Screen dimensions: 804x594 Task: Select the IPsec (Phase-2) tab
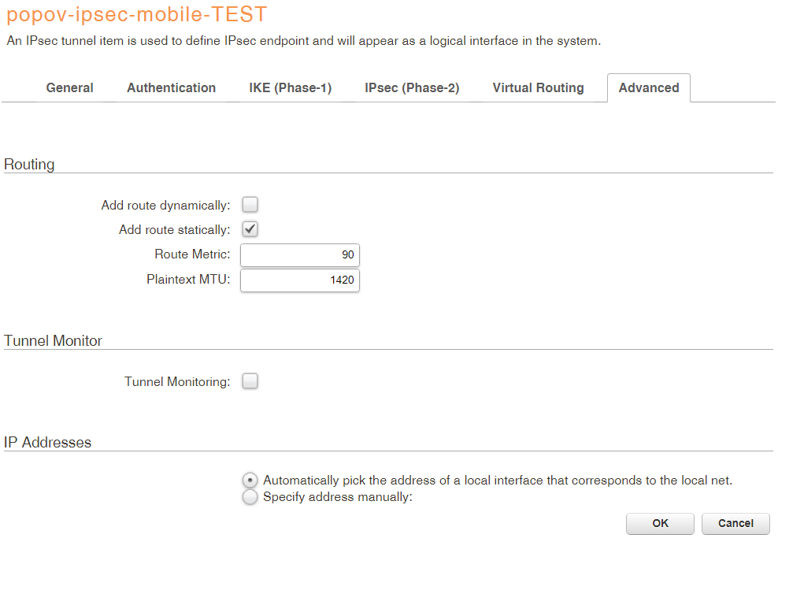[412, 88]
